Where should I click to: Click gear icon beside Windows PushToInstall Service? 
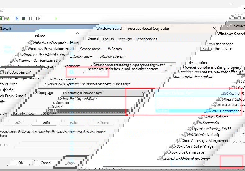12,60
